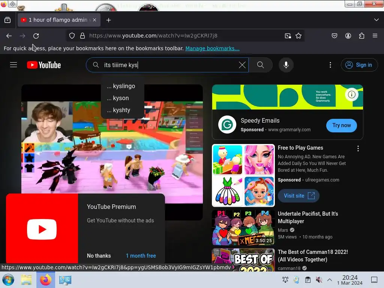
Task: Open File Explorer from the taskbar
Action: coord(26,280)
